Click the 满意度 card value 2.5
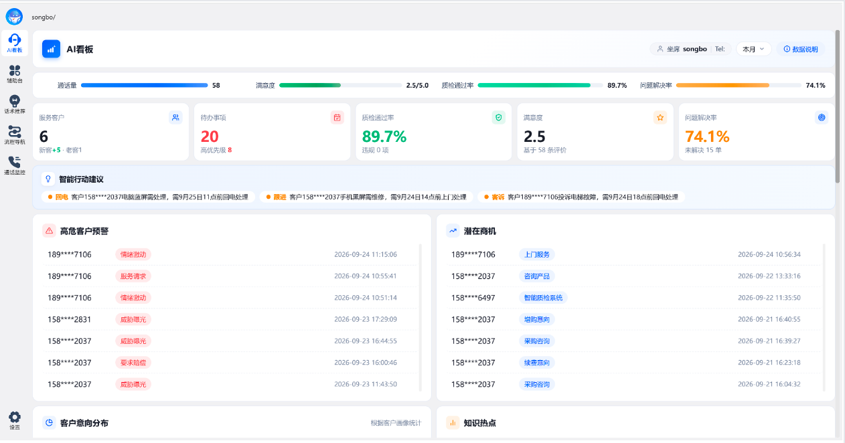The width and height of the screenshot is (845, 443). pyautogui.click(x=534, y=137)
